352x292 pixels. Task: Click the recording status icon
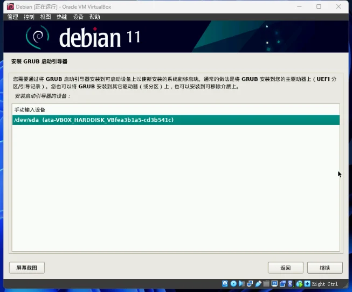coord(282,284)
